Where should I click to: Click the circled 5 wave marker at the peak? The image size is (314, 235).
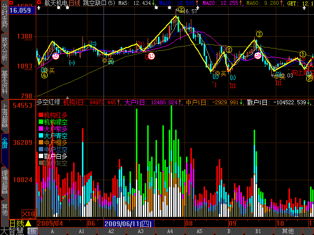tap(181, 10)
